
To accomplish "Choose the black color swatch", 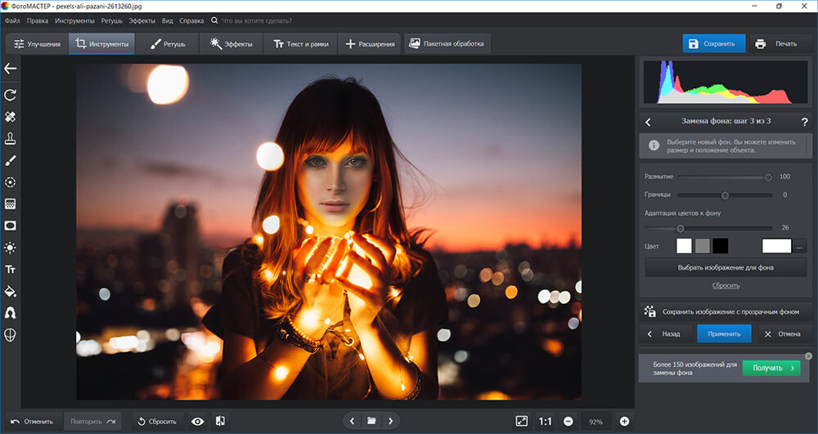I will (721, 246).
